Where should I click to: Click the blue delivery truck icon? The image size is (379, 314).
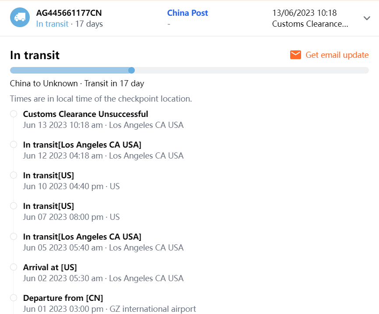(20, 18)
